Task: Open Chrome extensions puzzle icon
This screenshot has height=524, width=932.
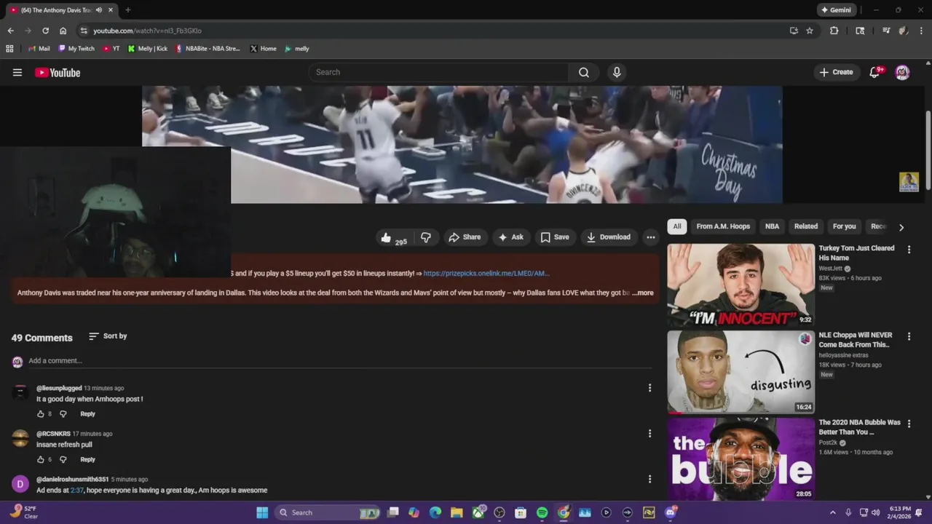Action: pos(834,31)
